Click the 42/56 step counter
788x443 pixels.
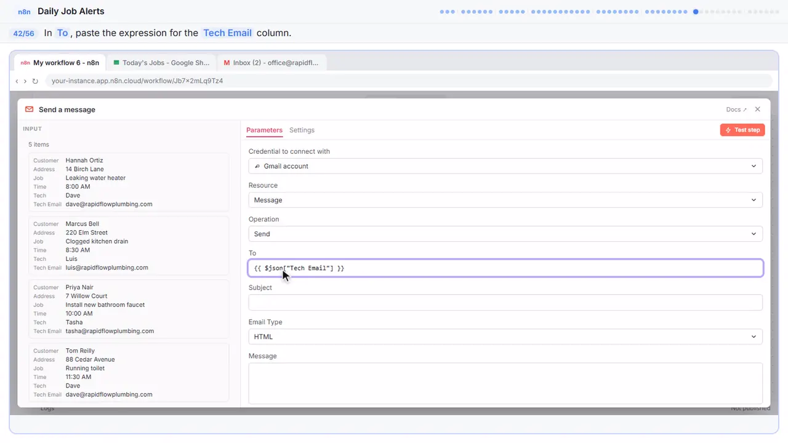tap(23, 33)
